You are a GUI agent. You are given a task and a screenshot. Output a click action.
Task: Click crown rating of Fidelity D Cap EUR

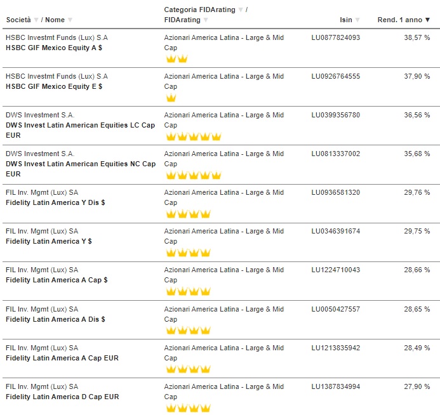click(188, 408)
